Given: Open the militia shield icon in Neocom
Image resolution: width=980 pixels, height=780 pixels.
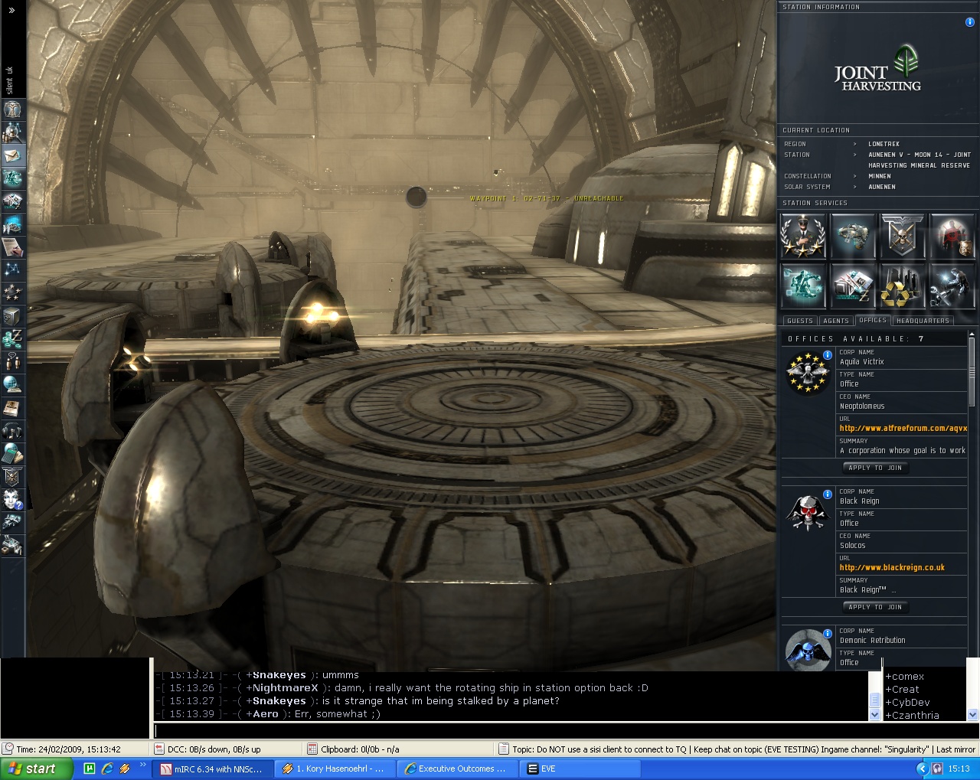Looking at the screenshot, I should point(13,476).
